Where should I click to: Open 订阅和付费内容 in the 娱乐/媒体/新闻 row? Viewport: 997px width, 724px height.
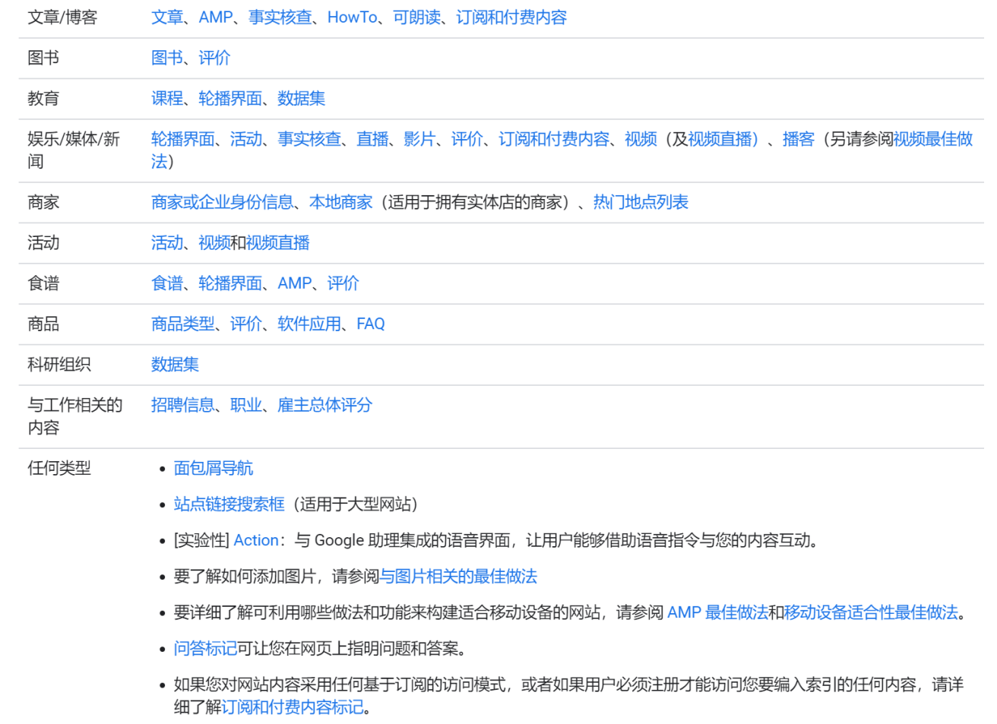coord(554,139)
